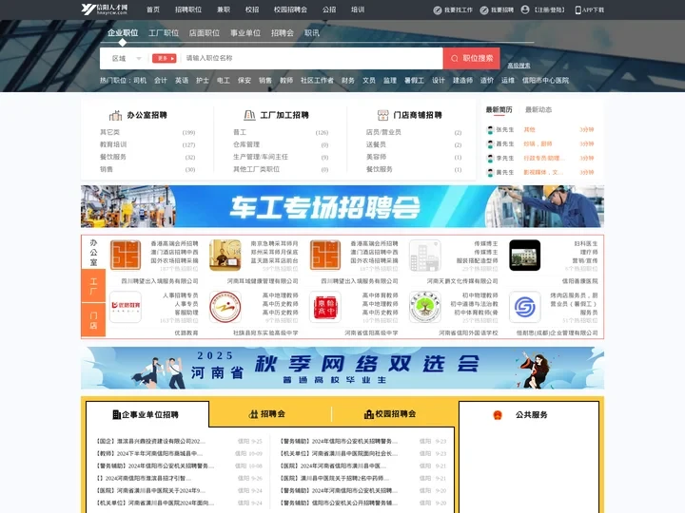Click the 办公室招聘 building icon

click(x=115, y=115)
